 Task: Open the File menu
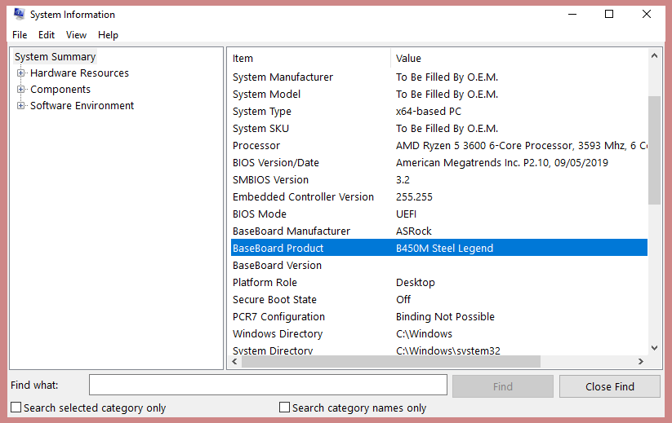pyautogui.click(x=20, y=35)
